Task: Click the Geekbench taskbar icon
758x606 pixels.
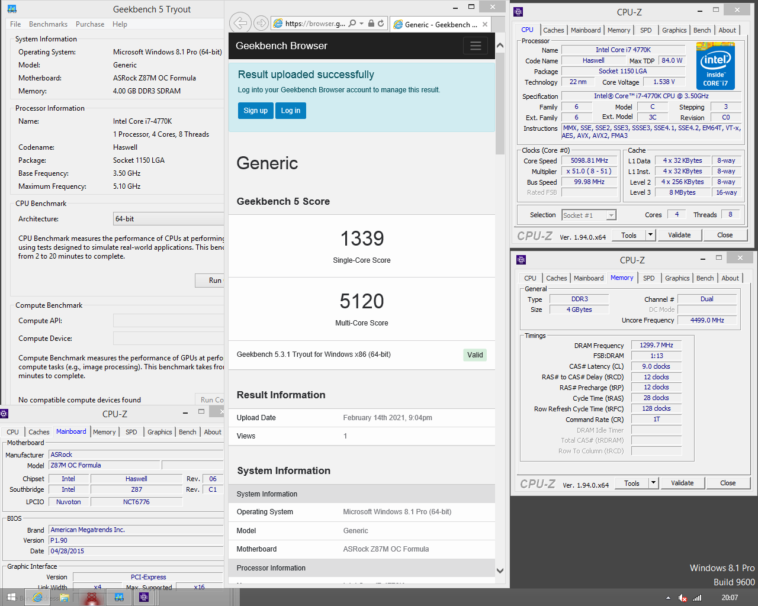Action: click(118, 597)
